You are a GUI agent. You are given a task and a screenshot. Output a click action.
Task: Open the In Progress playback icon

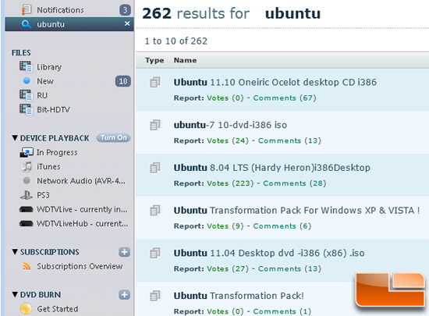(27, 152)
